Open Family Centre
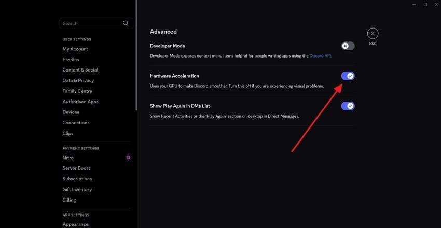 77,91
